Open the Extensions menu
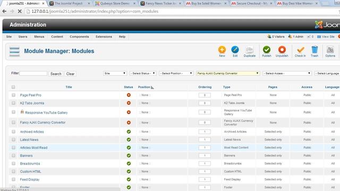The image size is (340, 191). coord(104,37)
